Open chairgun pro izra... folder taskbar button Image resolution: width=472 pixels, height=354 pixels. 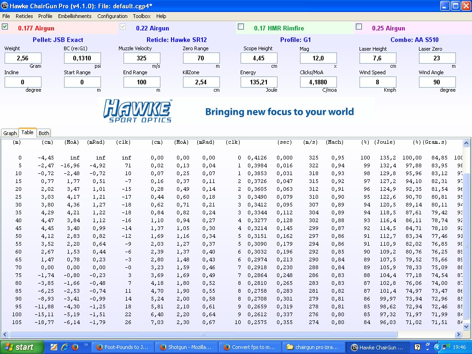(314, 347)
